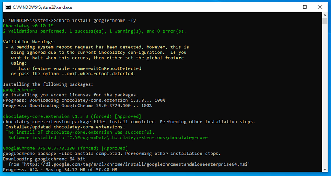Click 'want to halt when this occurs' line
331x176 pixels.
(97, 58)
